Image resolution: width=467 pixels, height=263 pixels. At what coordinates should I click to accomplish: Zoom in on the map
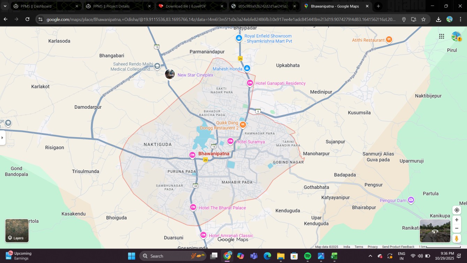pyautogui.click(x=457, y=220)
